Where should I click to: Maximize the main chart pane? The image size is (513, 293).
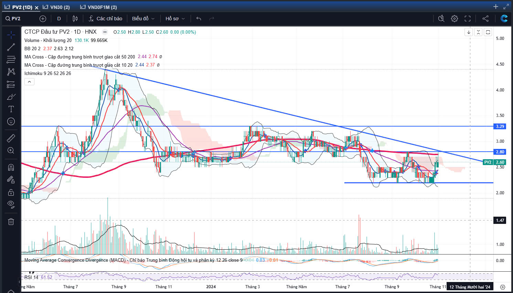[x=488, y=32]
